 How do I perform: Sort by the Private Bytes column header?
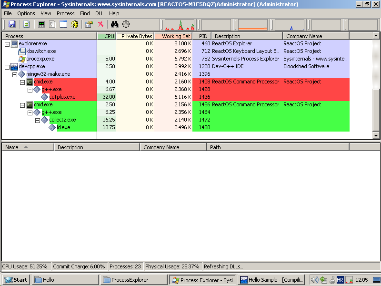pos(135,36)
